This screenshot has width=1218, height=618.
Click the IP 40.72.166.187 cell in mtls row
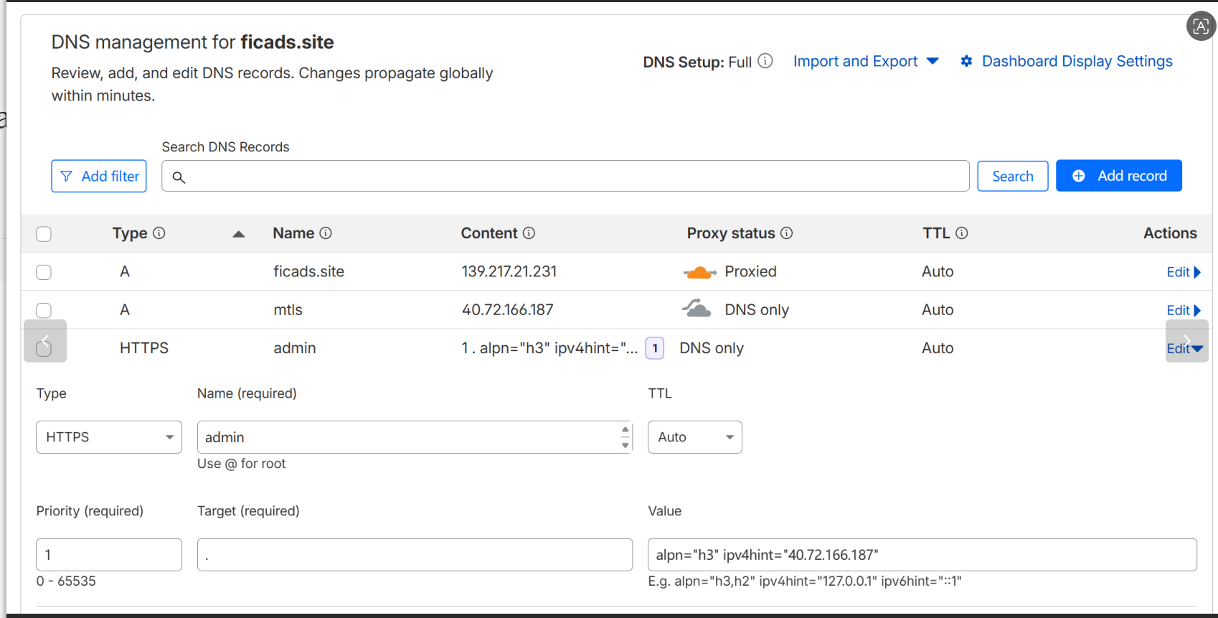508,310
